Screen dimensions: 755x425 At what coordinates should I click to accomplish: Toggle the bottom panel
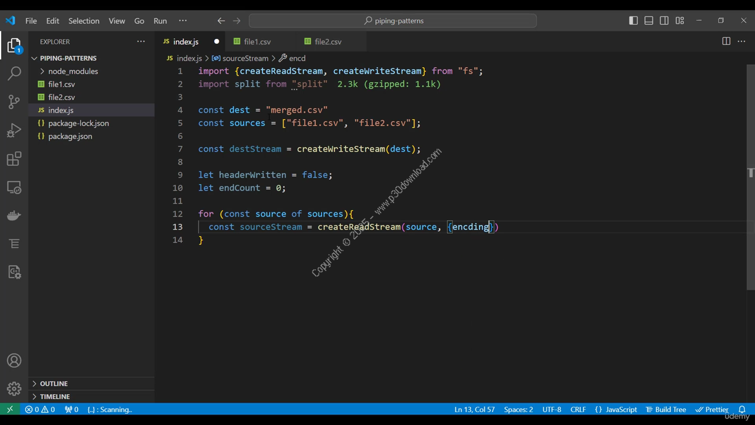tap(649, 21)
